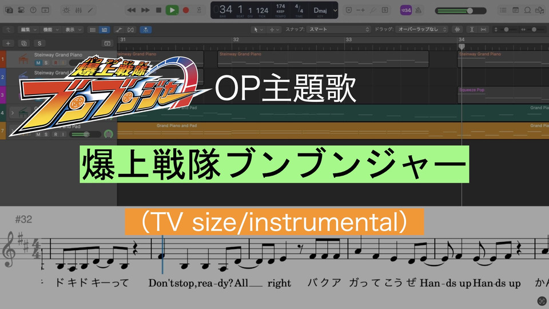The image size is (549, 309).
Task: Fast forward the playhead
Action: (145, 10)
